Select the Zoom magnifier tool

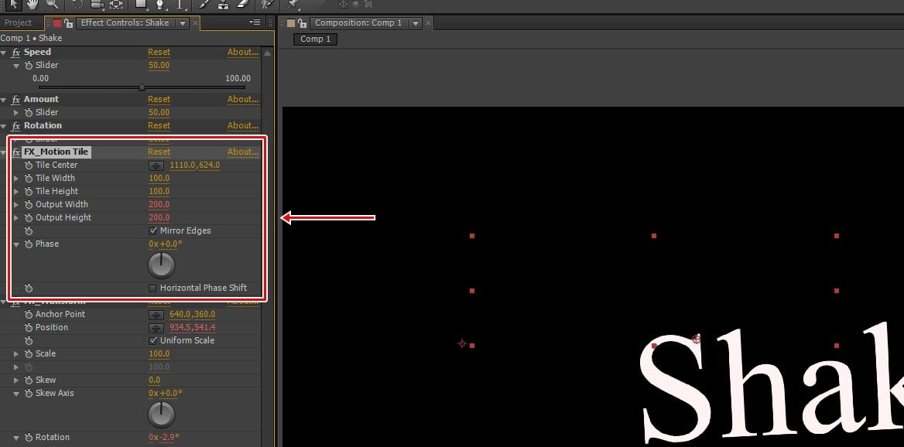click(x=52, y=5)
